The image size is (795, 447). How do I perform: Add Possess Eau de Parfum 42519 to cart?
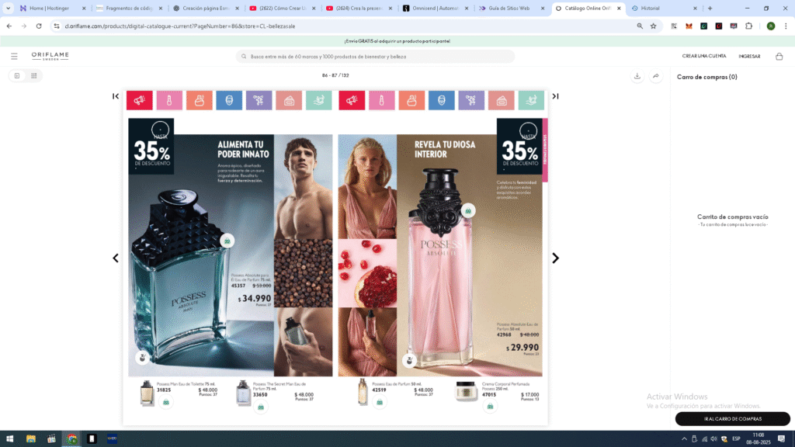pos(380,403)
